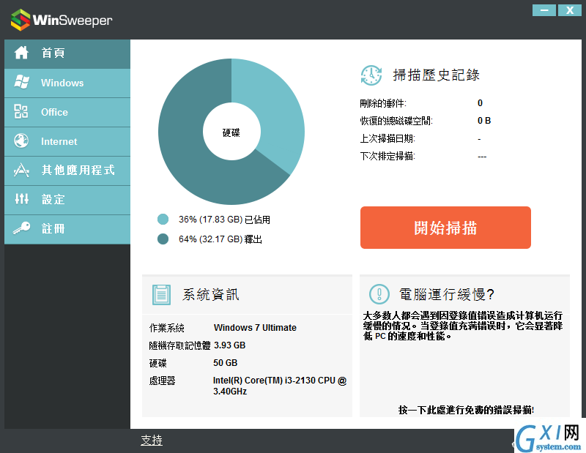Click the Internet globe icon in sidebar
The height and width of the screenshot is (453, 586).
tap(21, 141)
